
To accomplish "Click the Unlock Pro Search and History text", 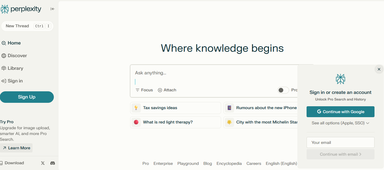I will pos(341,99).
